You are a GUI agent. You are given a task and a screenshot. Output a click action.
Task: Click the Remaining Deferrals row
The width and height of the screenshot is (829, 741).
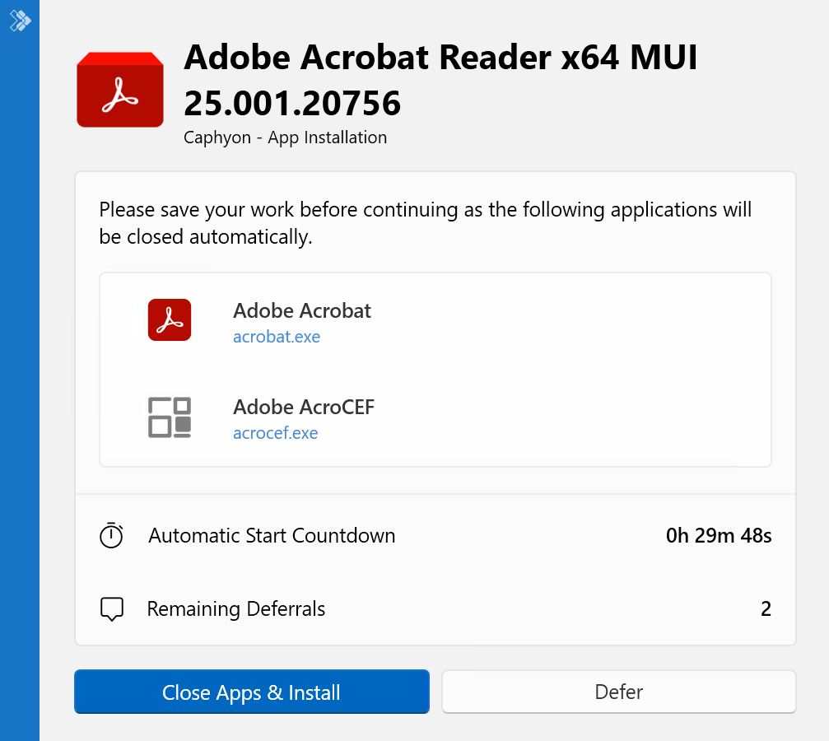[x=236, y=608]
